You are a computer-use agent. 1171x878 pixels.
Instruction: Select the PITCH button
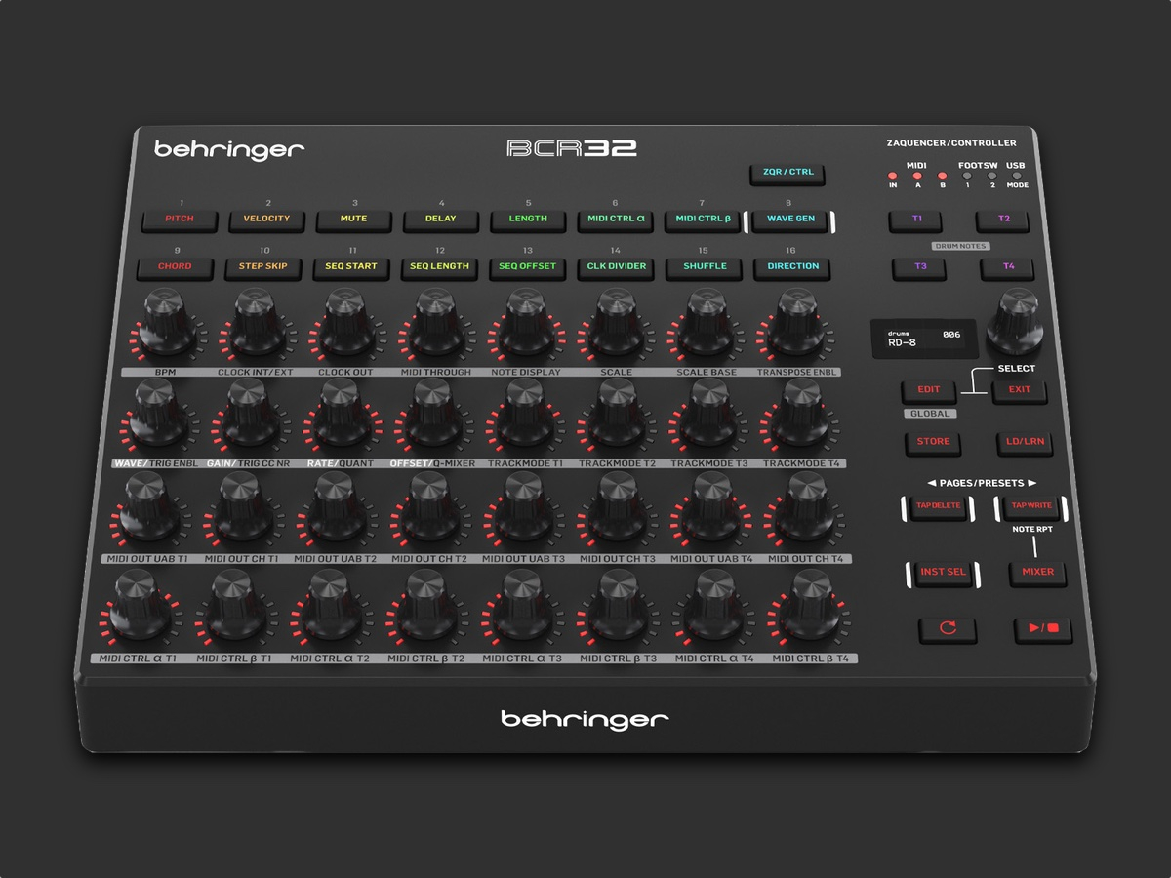[179, 219]
